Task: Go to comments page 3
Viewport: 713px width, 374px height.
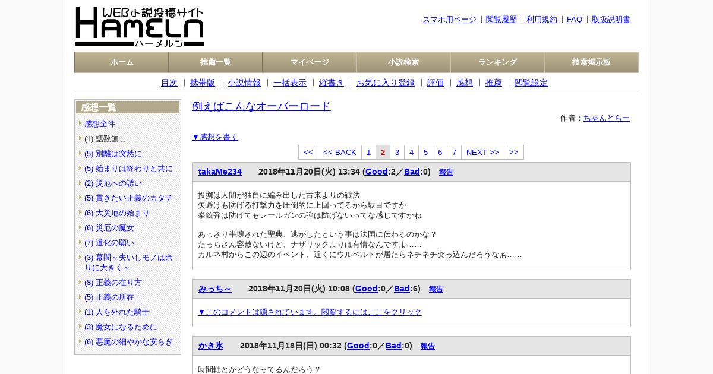Action: 397,153
